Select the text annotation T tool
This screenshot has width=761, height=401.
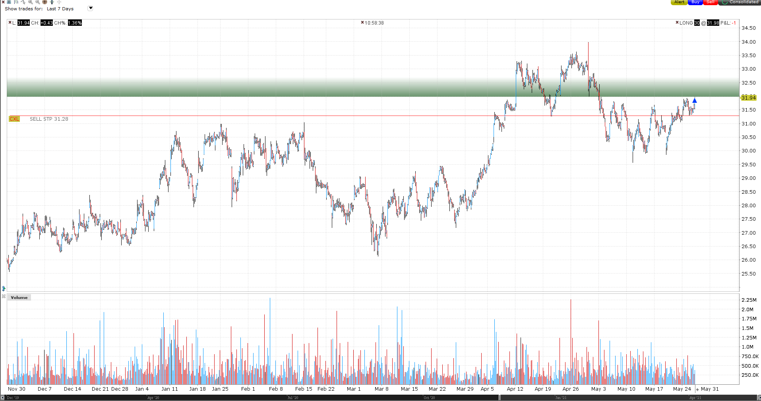(x=9, y=2)
